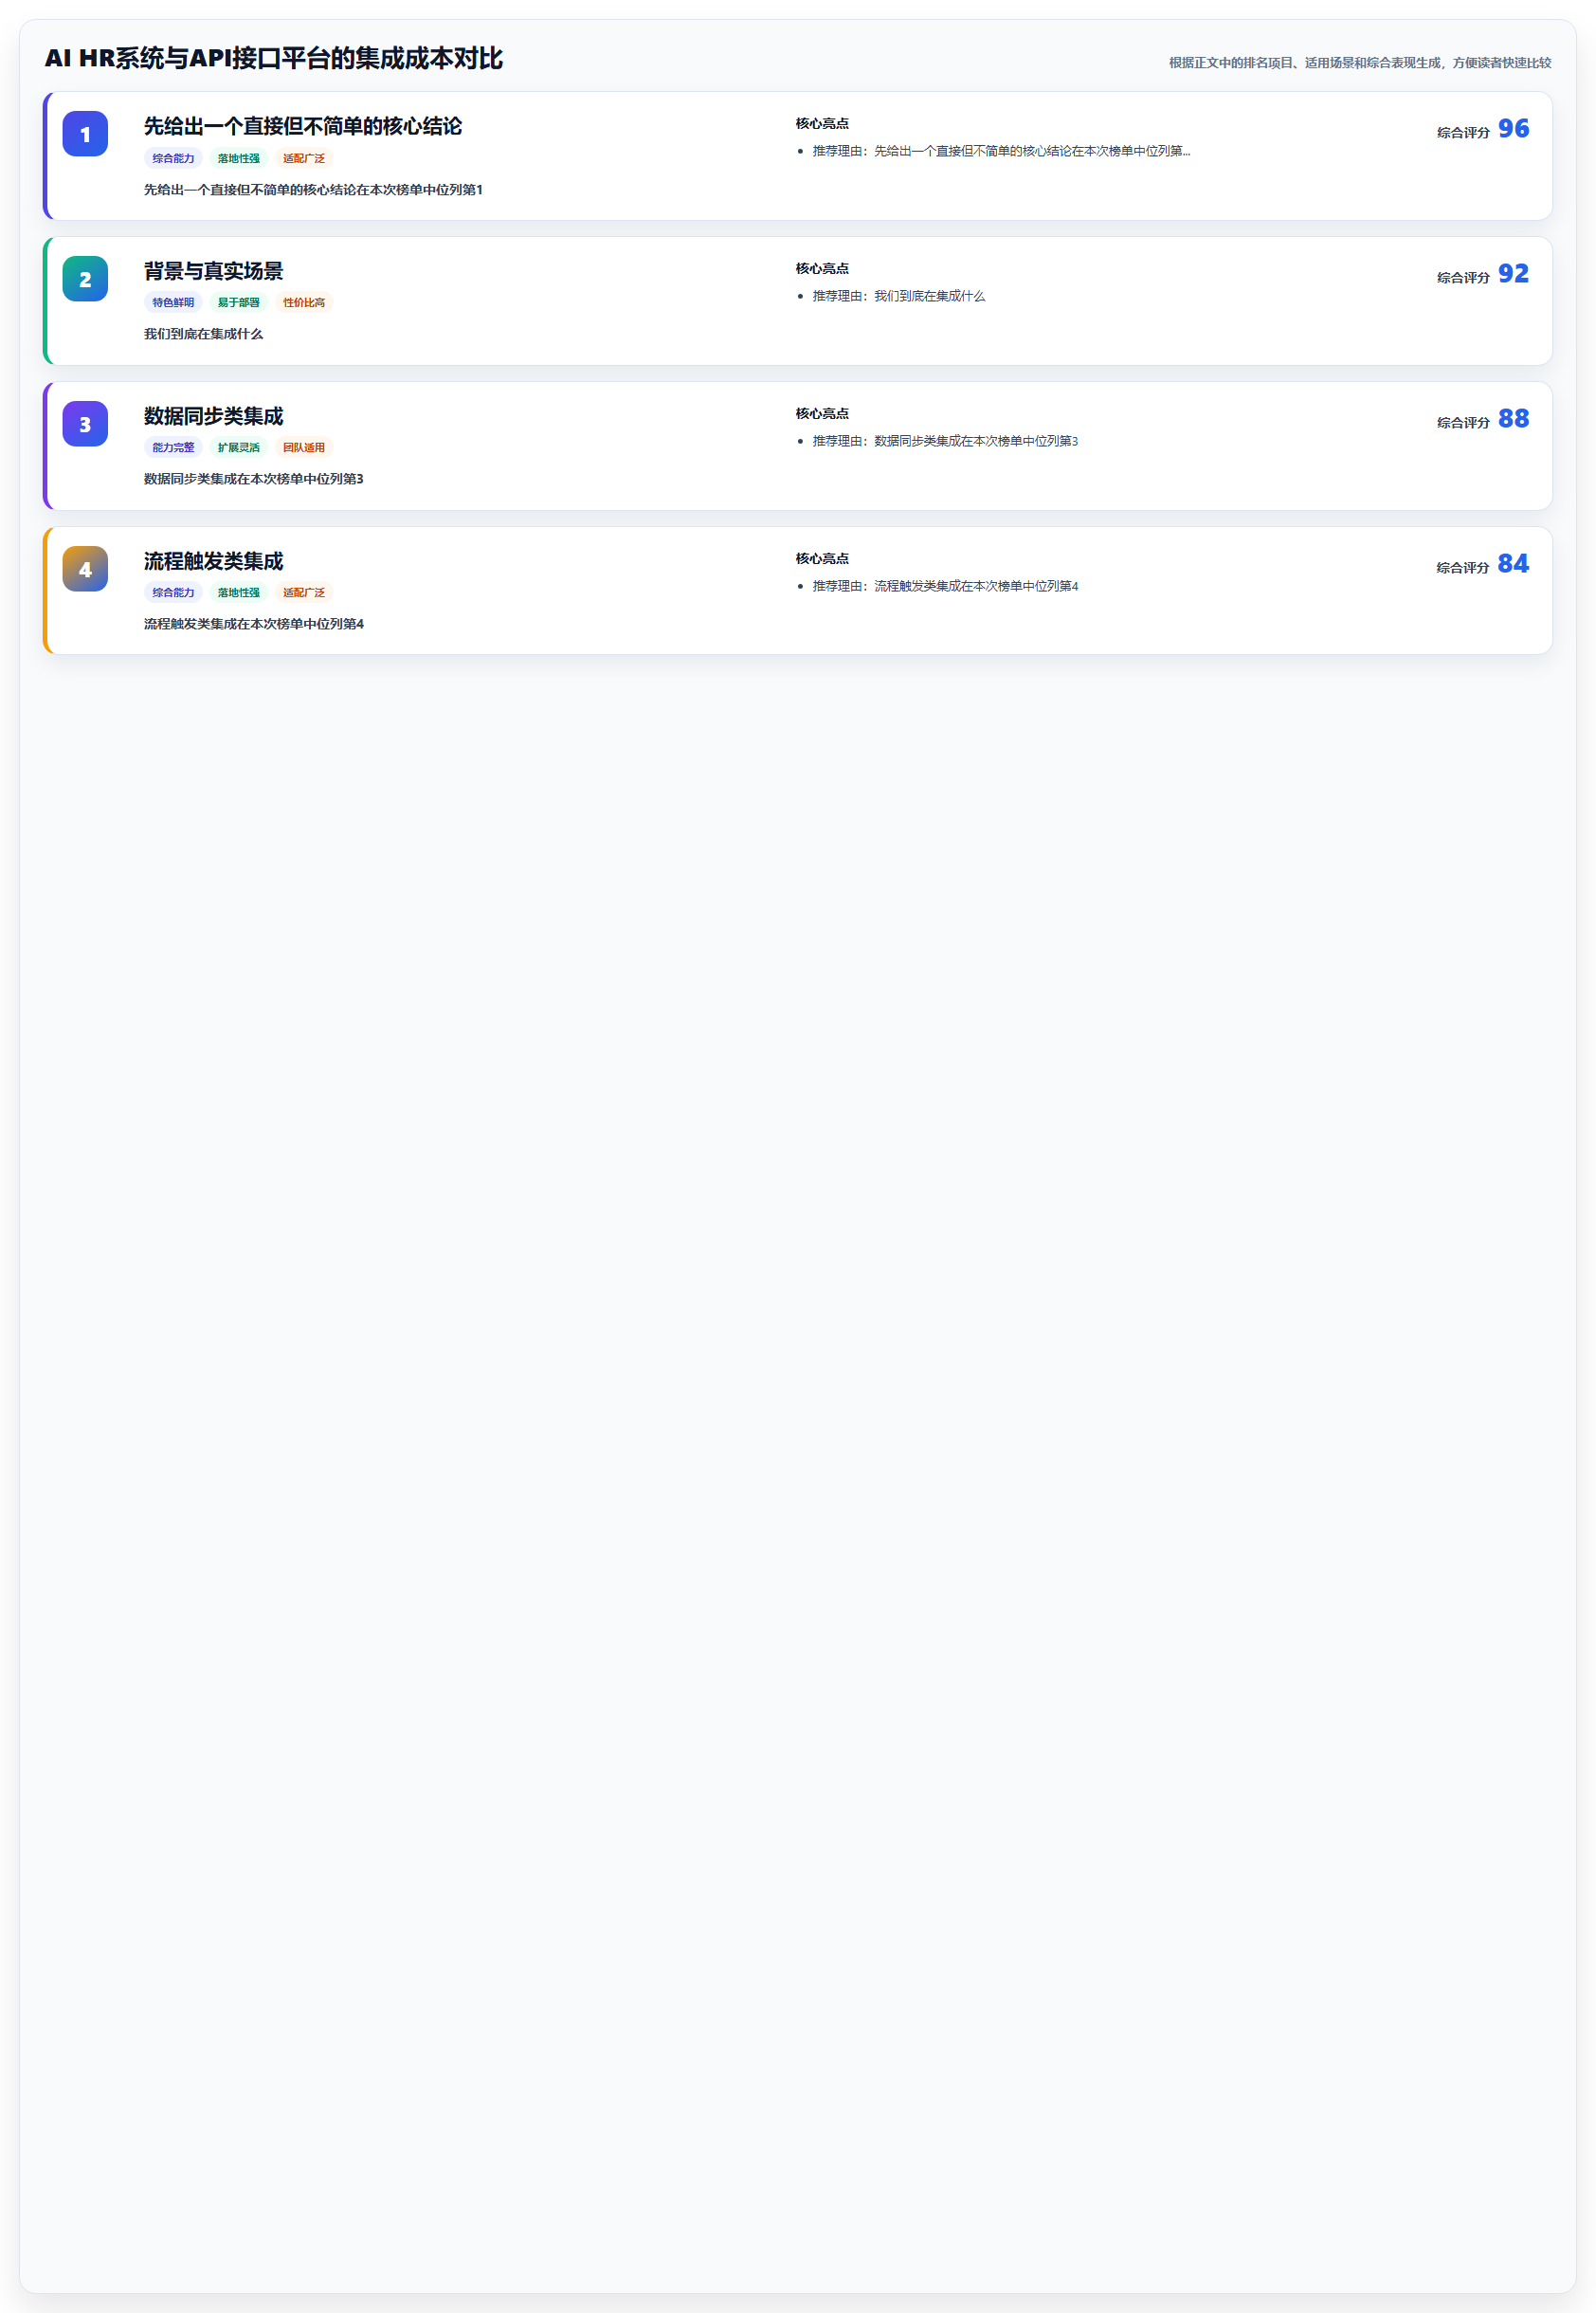Click the score 96 value
Viewport: 1596px width, 2313px height.
click(1513, 129)
